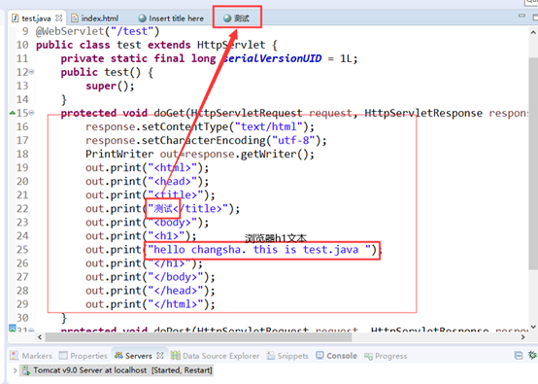
Task: Click the collapse icon in Servers view toolbar
Action: pos(519,355)
